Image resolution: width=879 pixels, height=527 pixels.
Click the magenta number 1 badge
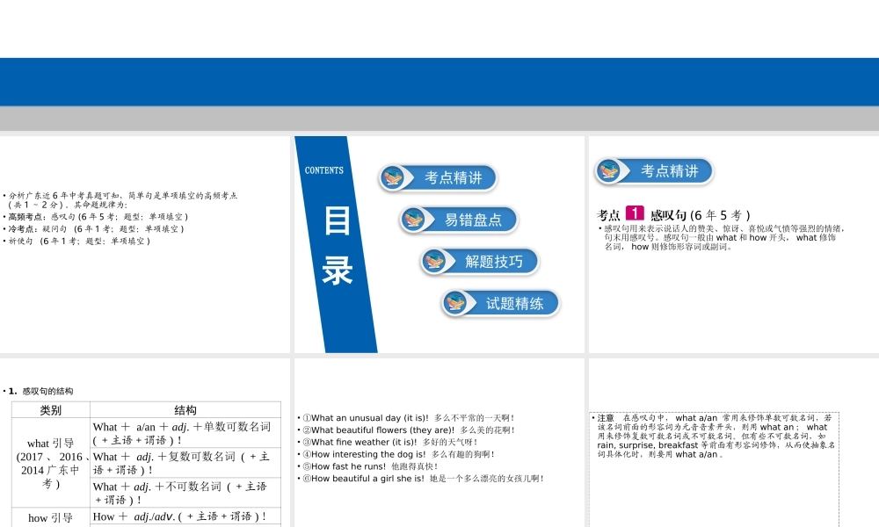pos(635,213)
